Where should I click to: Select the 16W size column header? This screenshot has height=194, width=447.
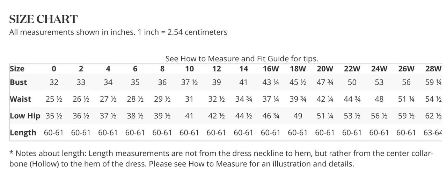point(271,69)
